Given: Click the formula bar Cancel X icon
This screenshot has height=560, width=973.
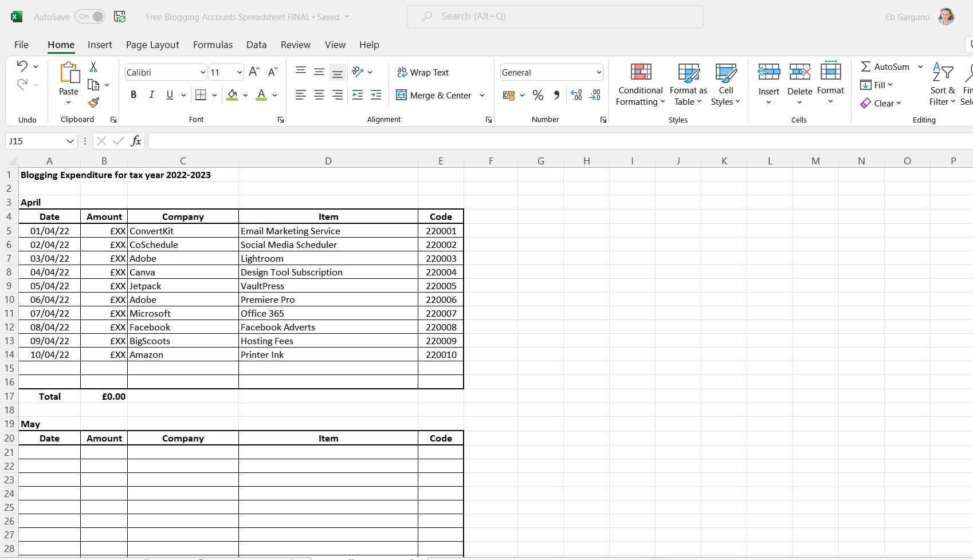Looking at the screenshot, I should [101, 141].
